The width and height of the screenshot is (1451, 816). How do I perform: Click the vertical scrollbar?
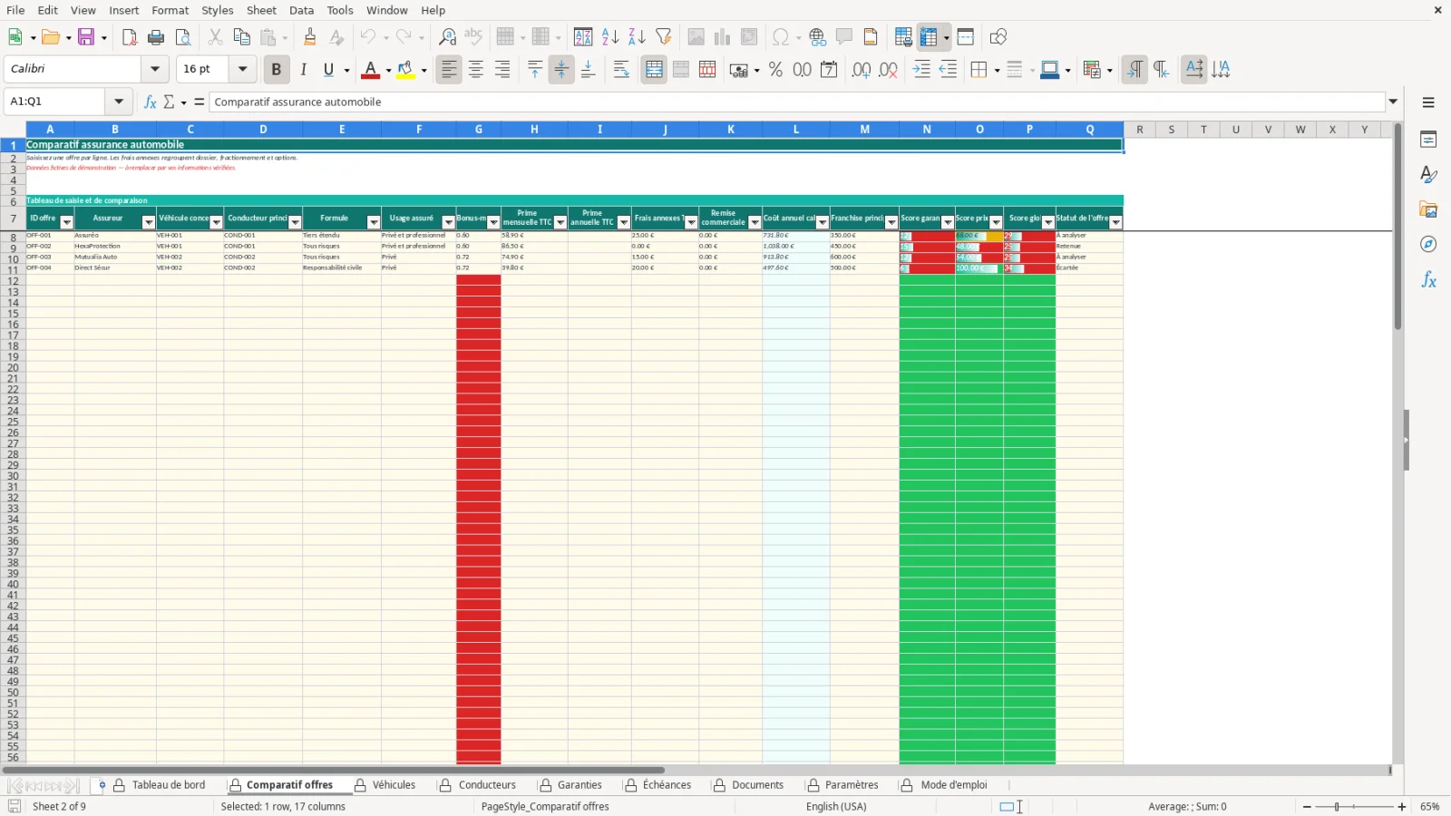pyautogui.click(x=1397, y=227)
